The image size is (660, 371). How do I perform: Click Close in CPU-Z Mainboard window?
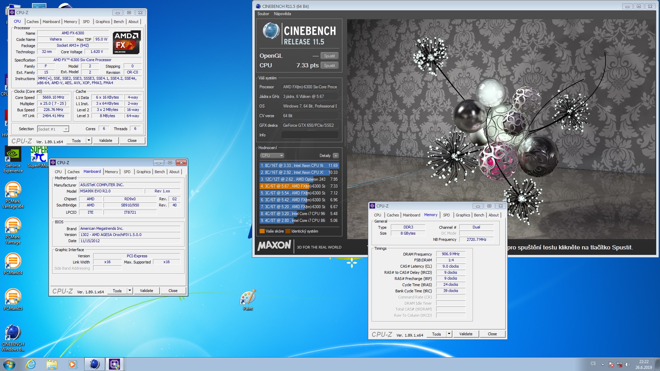coord(173,291)
